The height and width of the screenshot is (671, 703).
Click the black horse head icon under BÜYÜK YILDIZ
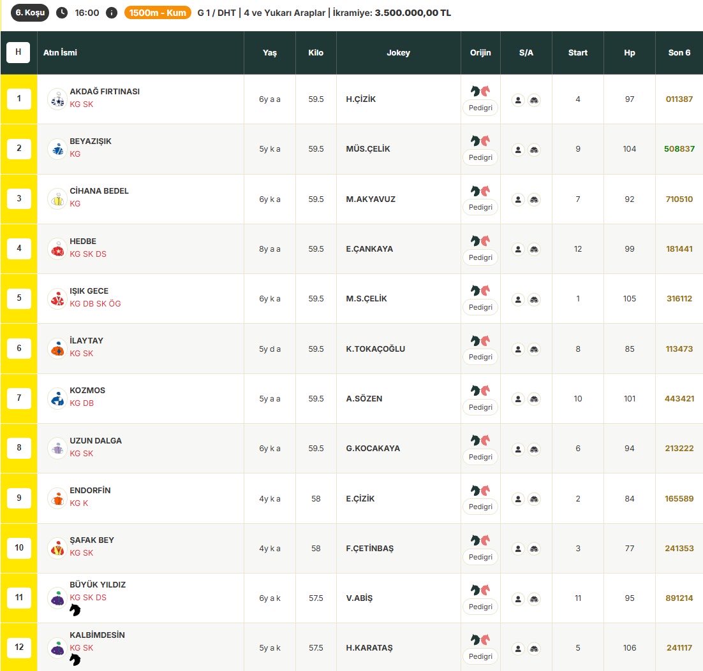pos(75,610)
